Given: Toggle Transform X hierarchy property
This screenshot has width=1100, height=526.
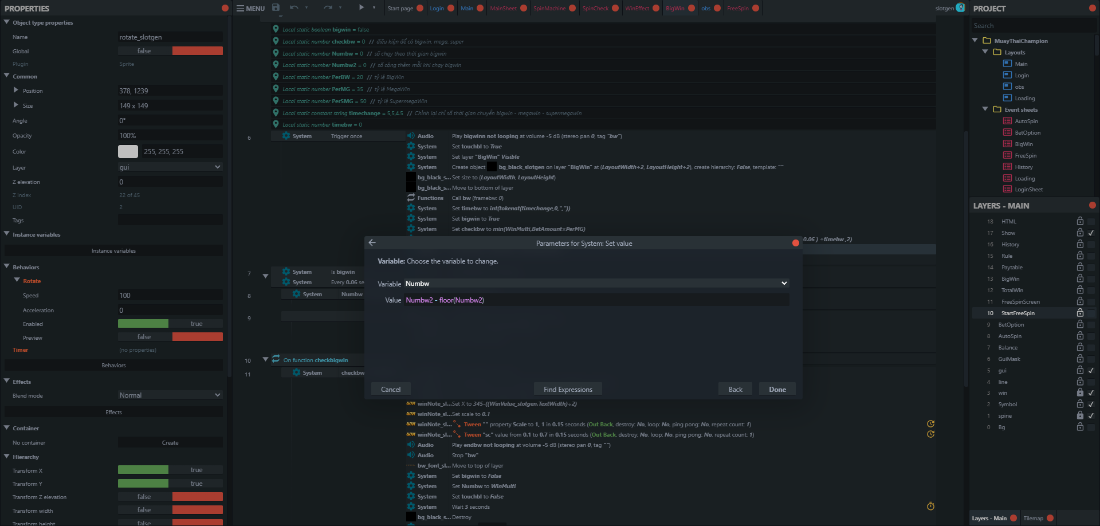Looking at the screenshot, I should coord(170,470).
